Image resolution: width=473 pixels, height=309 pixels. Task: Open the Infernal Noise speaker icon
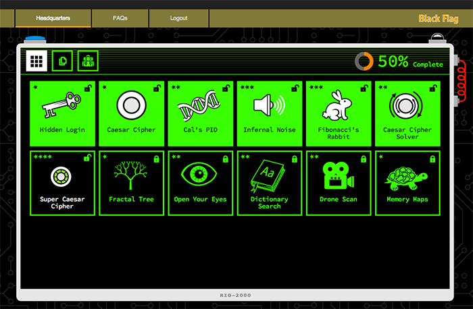[x=269, y=105]
